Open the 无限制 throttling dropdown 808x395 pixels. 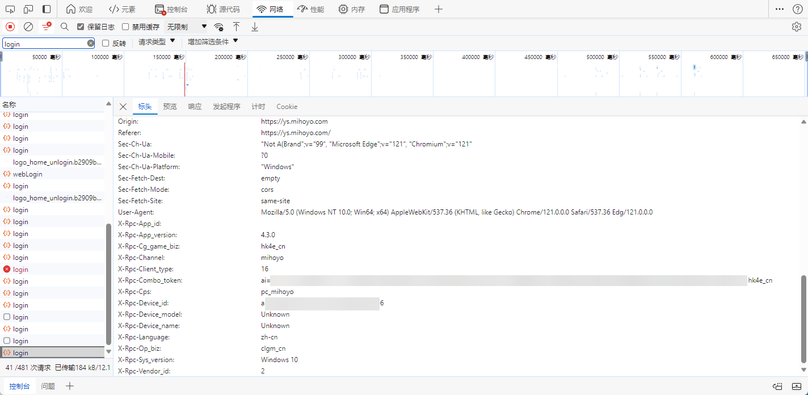[x=187, y=27]
